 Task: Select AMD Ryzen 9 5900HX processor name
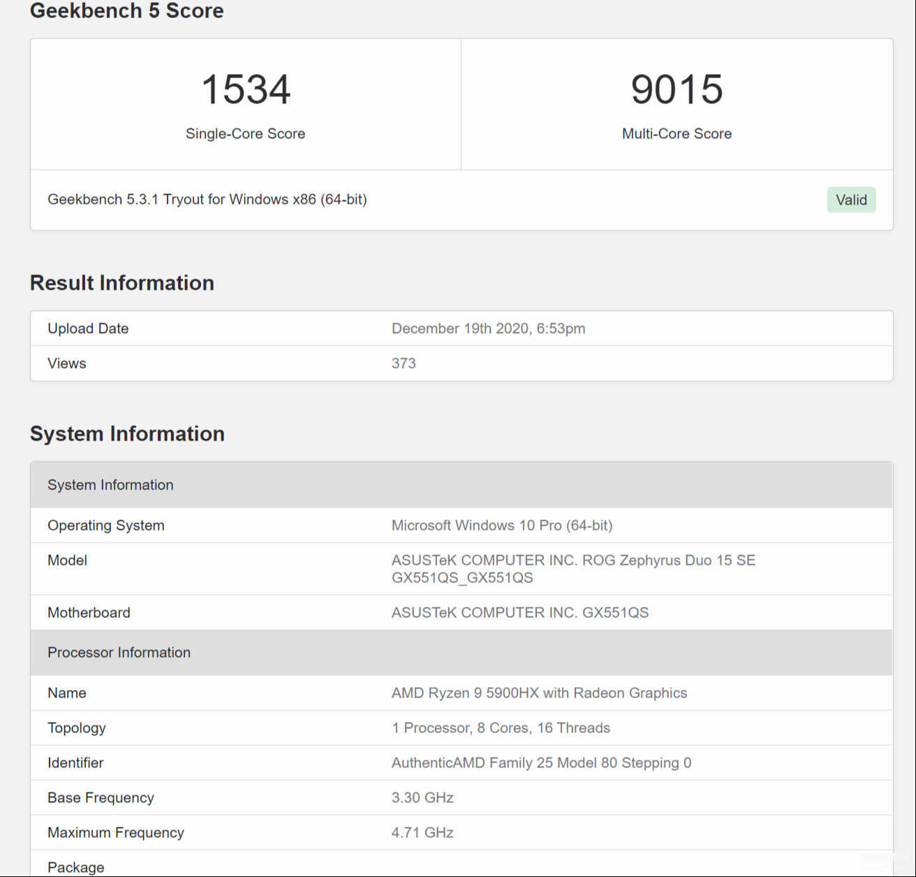[539, 693]
